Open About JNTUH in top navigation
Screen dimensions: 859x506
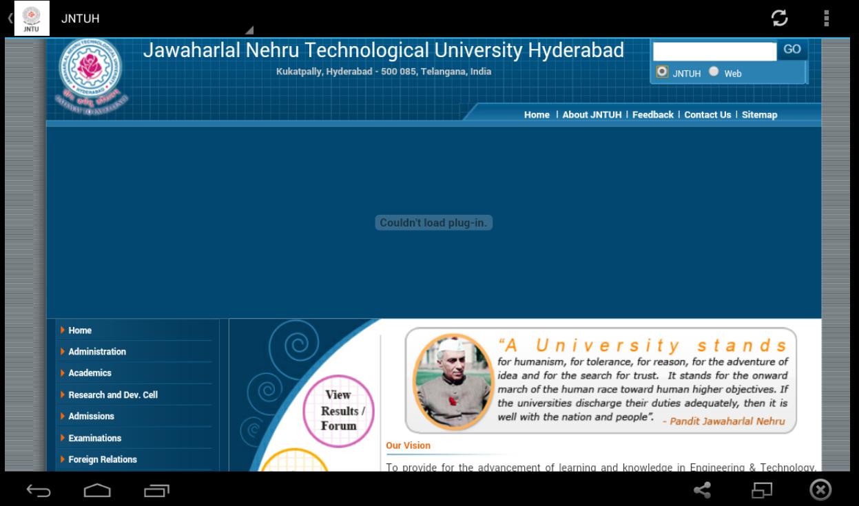[592, 115]
